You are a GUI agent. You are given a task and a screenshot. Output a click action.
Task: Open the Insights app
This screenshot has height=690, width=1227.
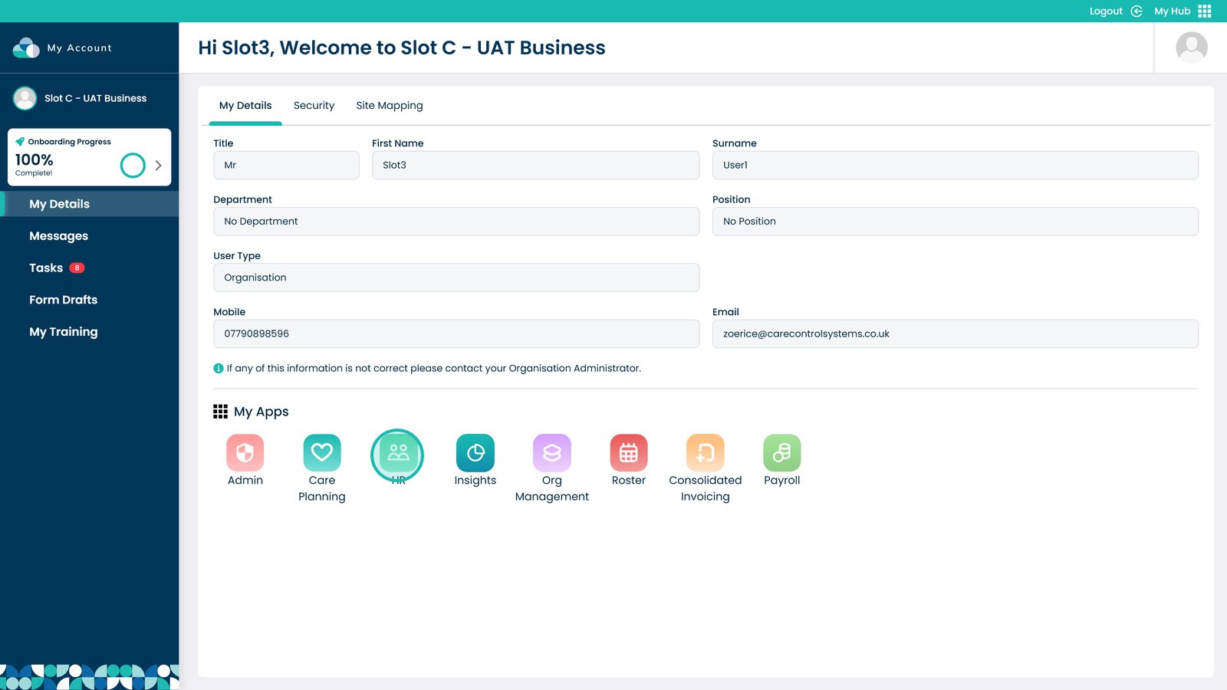(x=475, y=453)
